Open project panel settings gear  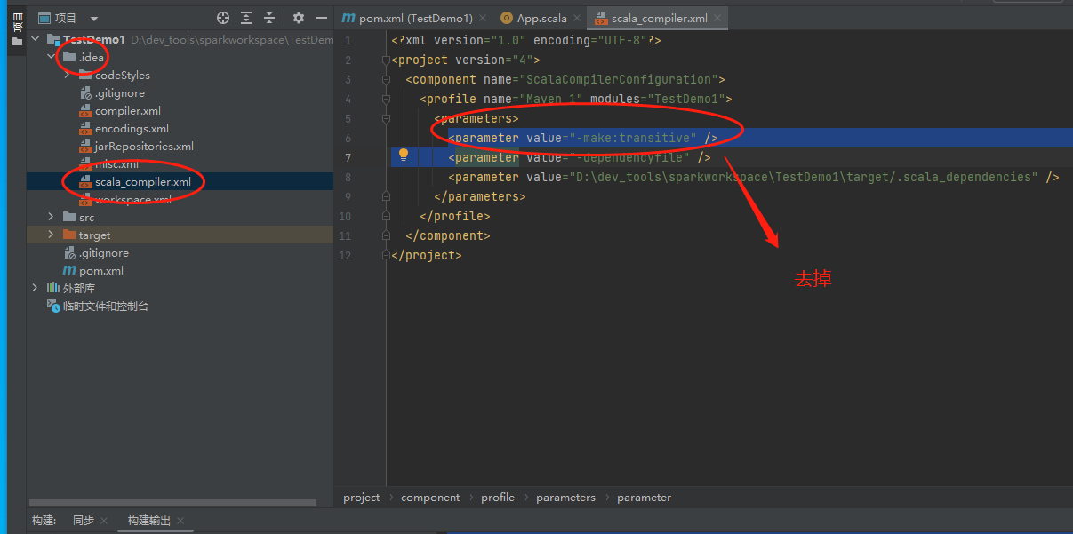[299, 18]
